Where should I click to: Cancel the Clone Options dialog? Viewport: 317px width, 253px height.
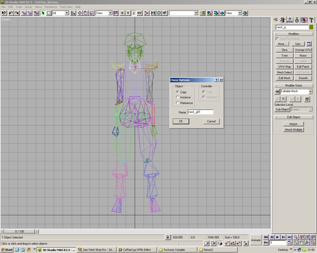pyautogui.click(x=211, y=121)
